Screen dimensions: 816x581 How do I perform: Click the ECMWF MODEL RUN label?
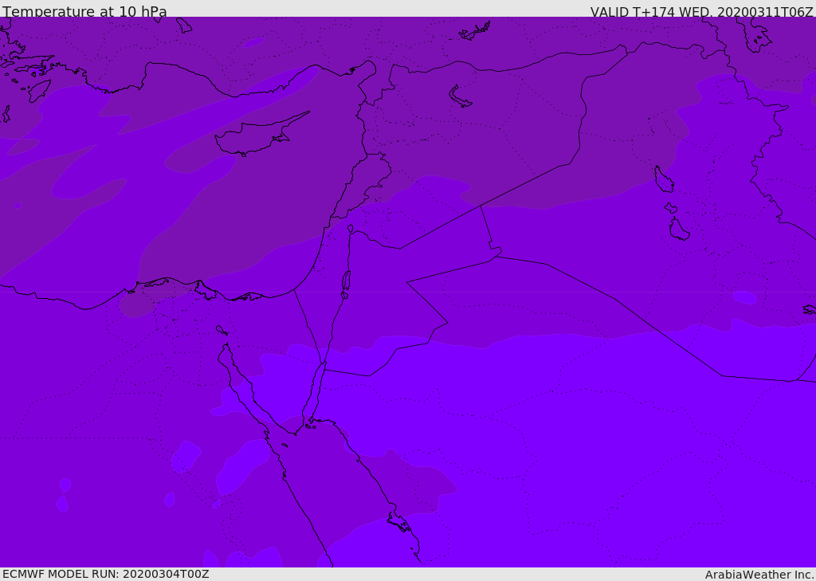coord(106,574)
